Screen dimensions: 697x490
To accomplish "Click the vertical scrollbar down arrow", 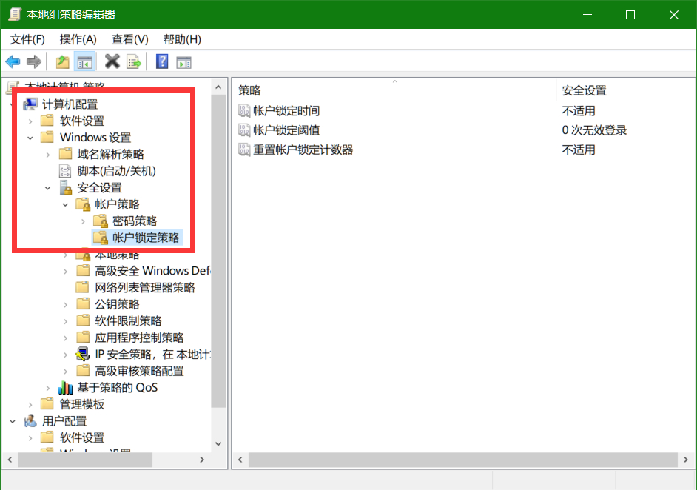I will (218, 444).
